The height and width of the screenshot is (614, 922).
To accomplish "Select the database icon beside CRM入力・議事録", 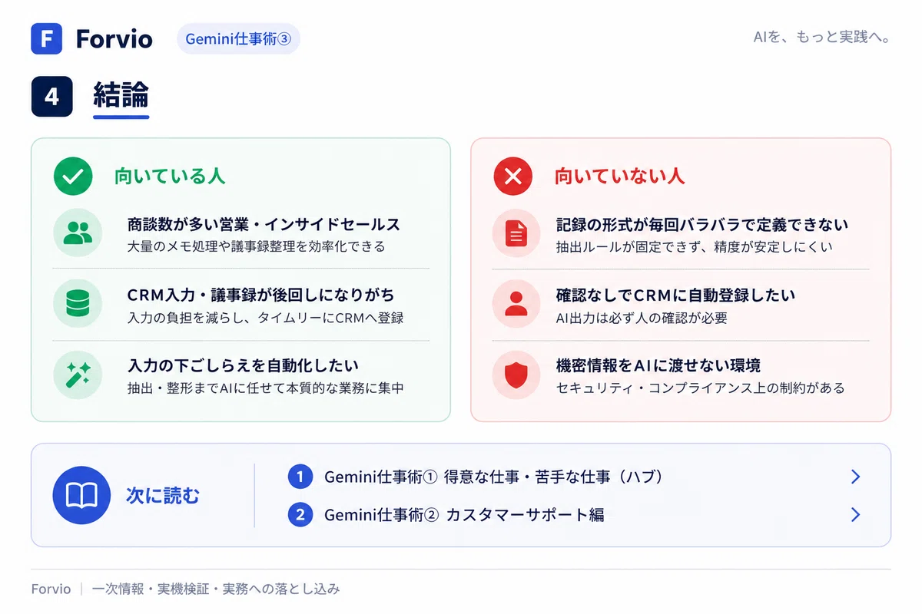I will coord(78,303).
